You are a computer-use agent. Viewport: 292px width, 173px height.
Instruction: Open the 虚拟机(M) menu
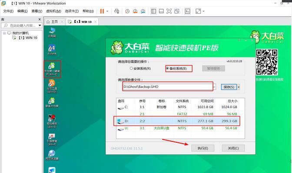click(53, 11)
